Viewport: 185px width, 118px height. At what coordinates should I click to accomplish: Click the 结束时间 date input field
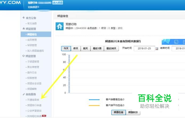coord(178,49)
